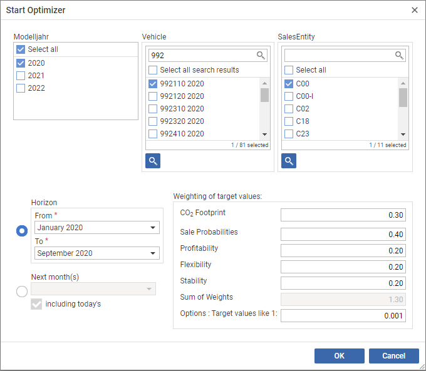Expand the To month dropdown
426x371 pixels.
point(154,253)
